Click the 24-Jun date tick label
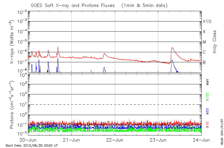Viewport: 224px width, 148px height. [x=201, y=140]
